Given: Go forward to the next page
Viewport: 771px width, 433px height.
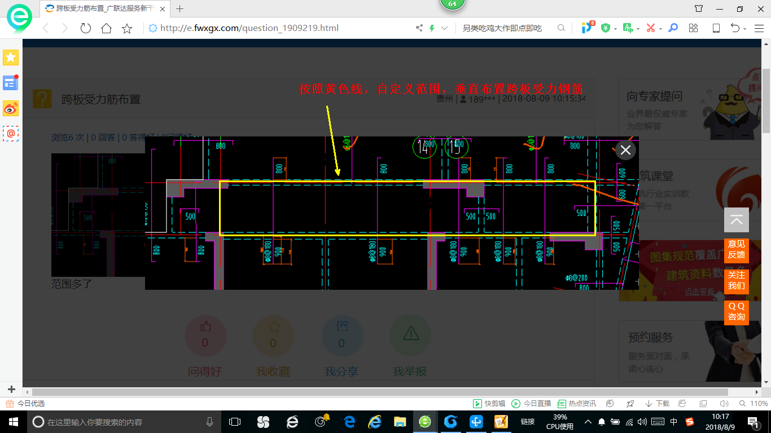Looking at the screenshot, I should (65, 28).
